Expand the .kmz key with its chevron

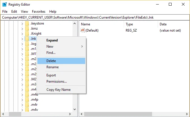[x=22, y=29]
